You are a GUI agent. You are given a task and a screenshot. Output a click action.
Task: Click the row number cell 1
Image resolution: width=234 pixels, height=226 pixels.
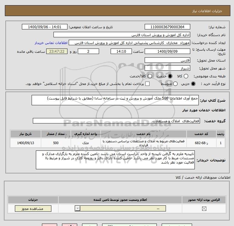point(221,143)
